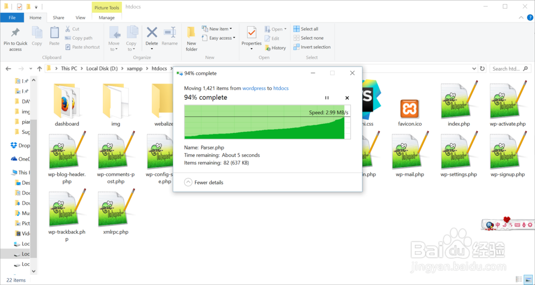
Task: Click This PC in address bar
Action: pyautogui.click(x=69, y=69)
